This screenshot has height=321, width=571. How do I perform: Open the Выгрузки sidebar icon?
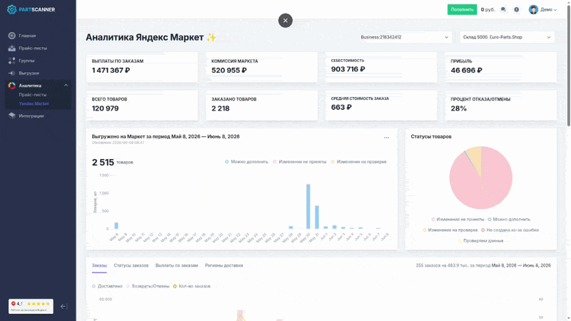(12, 73)
